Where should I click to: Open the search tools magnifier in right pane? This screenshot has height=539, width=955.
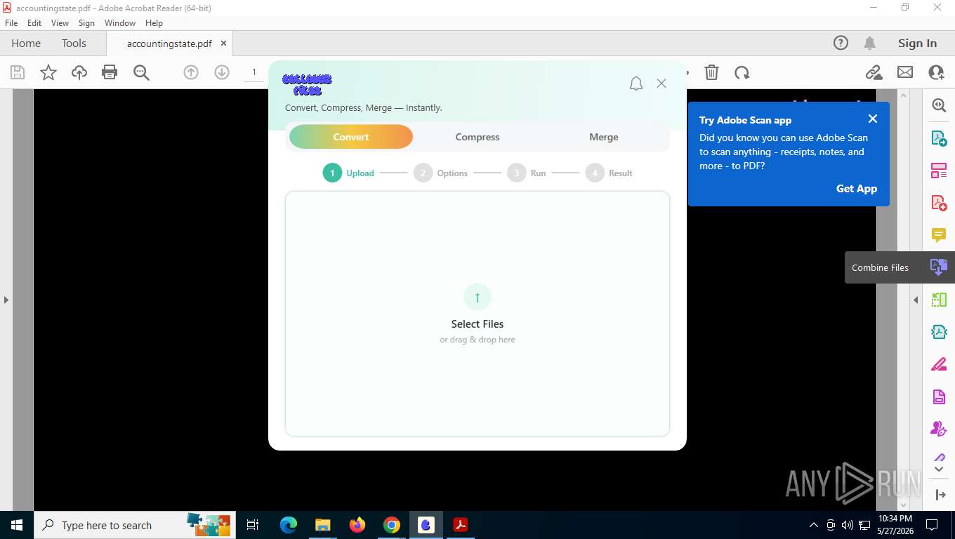point(939,105)
